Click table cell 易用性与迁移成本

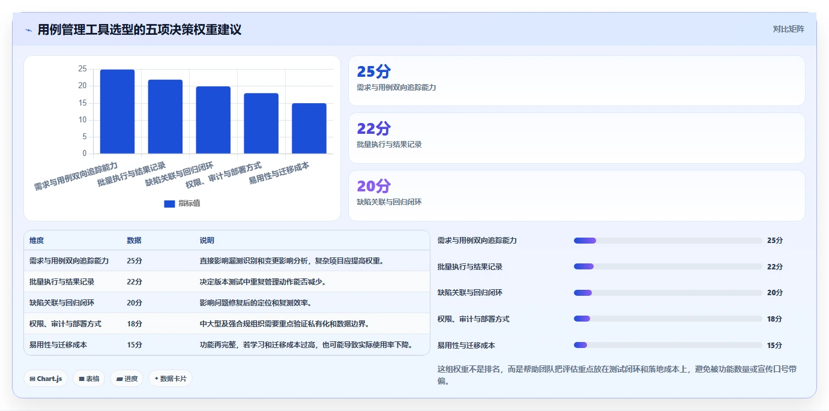58,345
